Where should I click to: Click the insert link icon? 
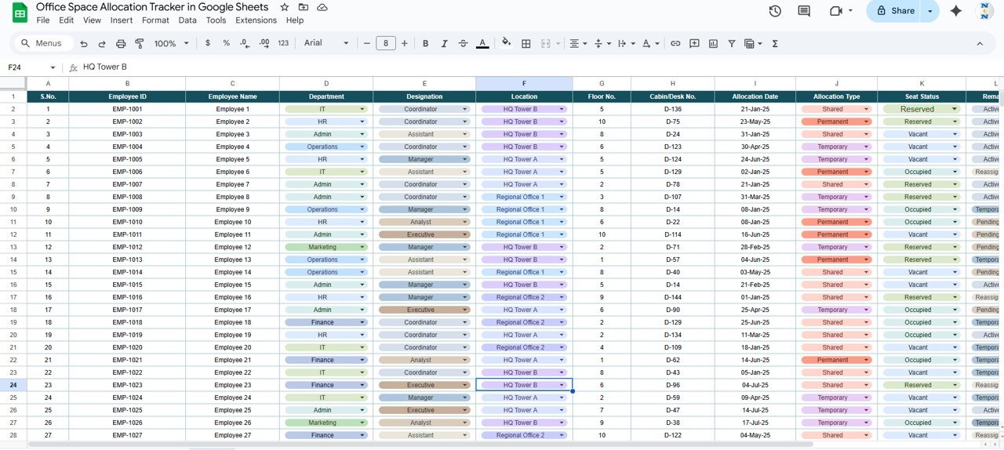675,44
